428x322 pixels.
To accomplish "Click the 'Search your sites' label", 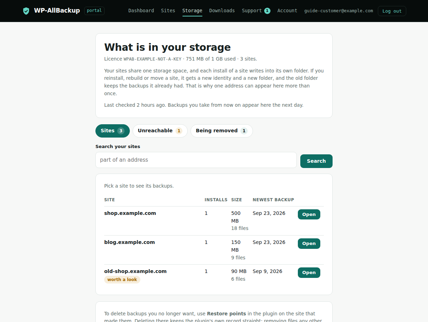I will coord(118,147).
